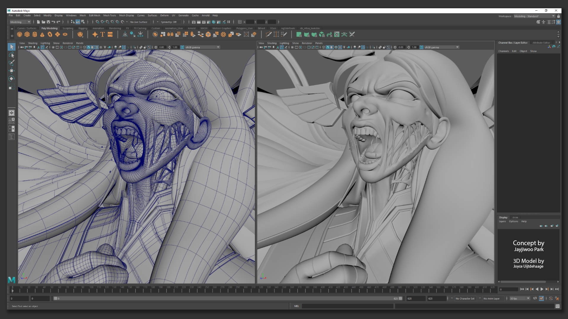Click the Polygon Cylinder shelf icon
The height and width of the screenshot is (319, 568).
tap(35, 35)
